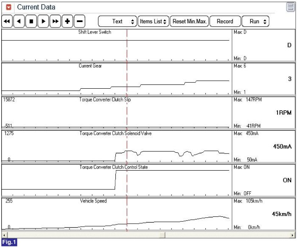Open the panel options icon at top right

pos(290,7)
